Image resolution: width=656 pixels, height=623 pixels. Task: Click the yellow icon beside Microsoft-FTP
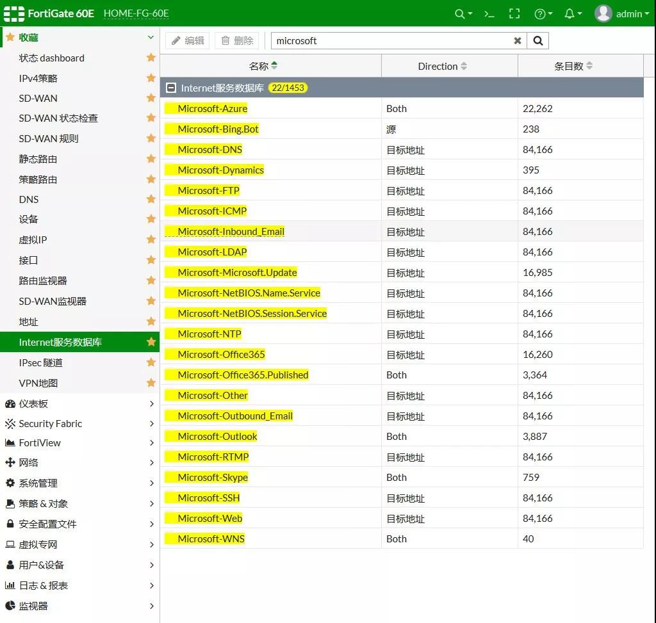point(170,190)
